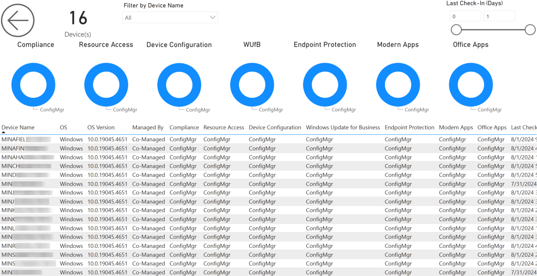Click Windows OS cell in MINAHA row

[x=71, y=157]
